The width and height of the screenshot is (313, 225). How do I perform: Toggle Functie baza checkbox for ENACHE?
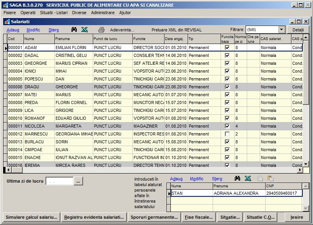coord(227,157)
